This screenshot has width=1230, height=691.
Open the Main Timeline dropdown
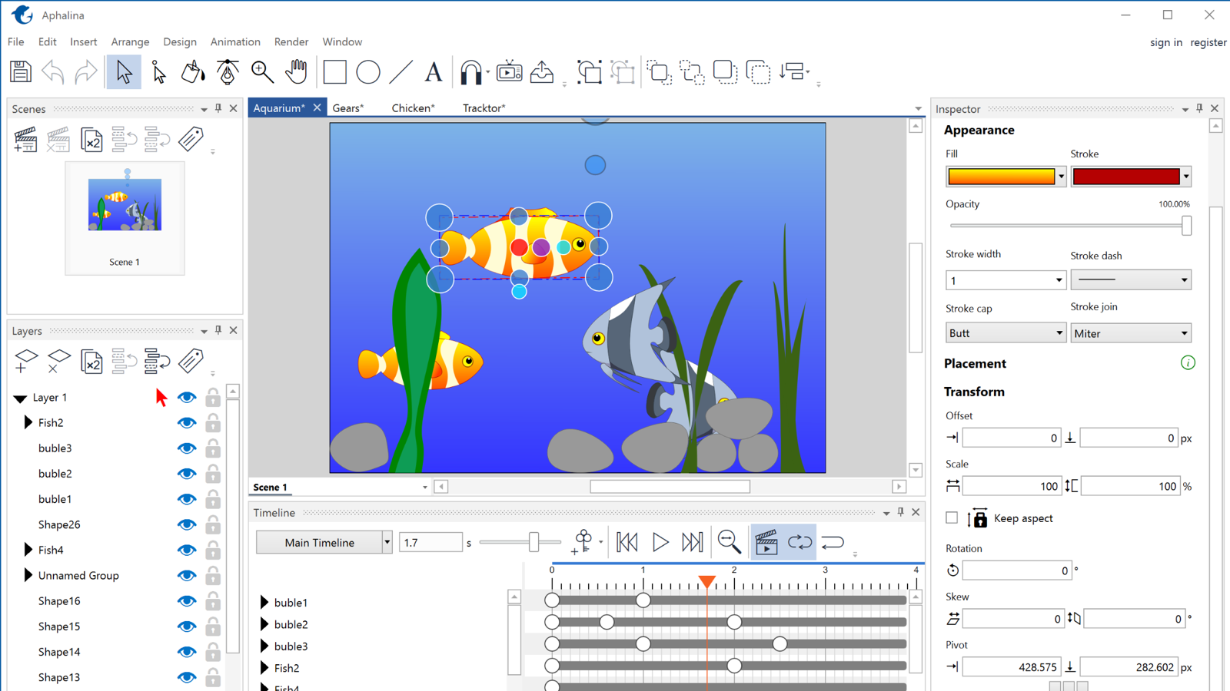[x=388, y=542]
